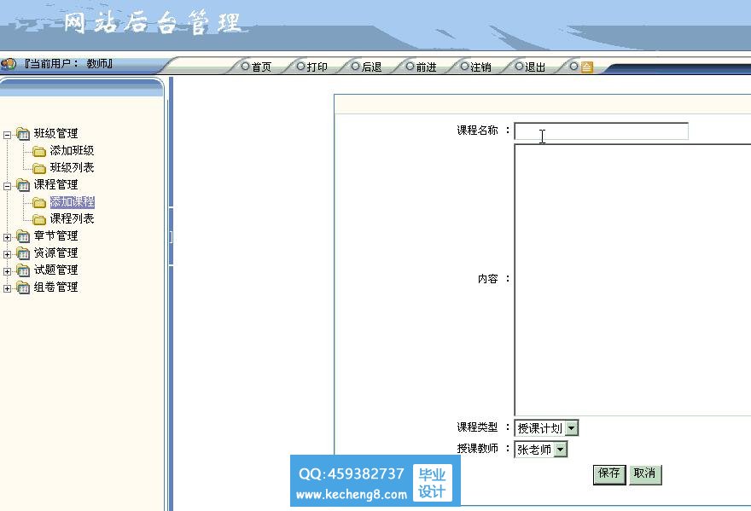751x511 pixels.
Task: Select 试题管理 tree label
Action: (x=55, y=270)
